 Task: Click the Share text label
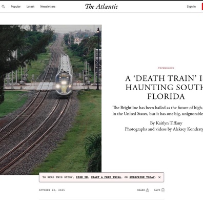[141, 190]
